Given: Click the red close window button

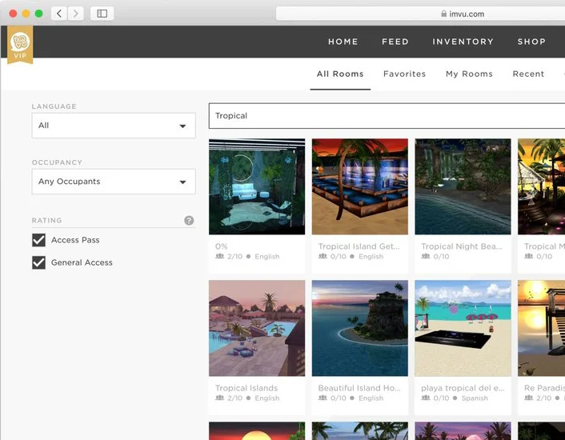Looking at the screenshot, I should 13,14.
